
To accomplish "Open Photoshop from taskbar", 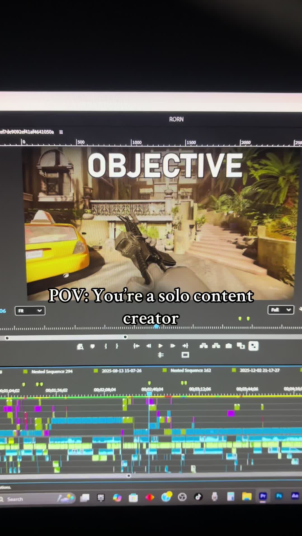I will (x=279, y=496).
